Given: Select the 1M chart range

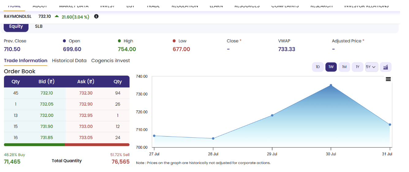Looking at the screenshot, I should click(344, 67).
